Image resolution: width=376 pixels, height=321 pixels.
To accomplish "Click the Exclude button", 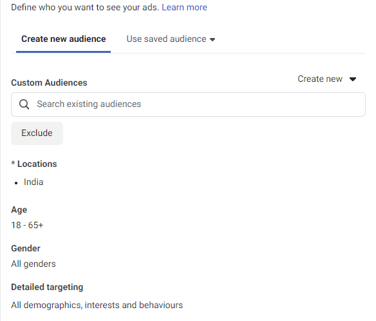I will point(37,133).
